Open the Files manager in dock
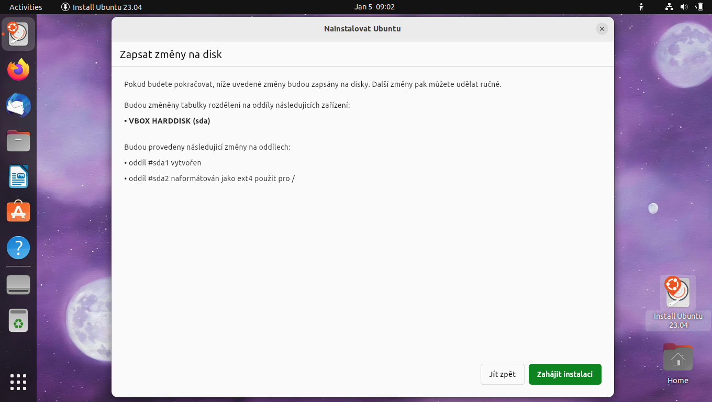The image size is (712, 402). 18,141
